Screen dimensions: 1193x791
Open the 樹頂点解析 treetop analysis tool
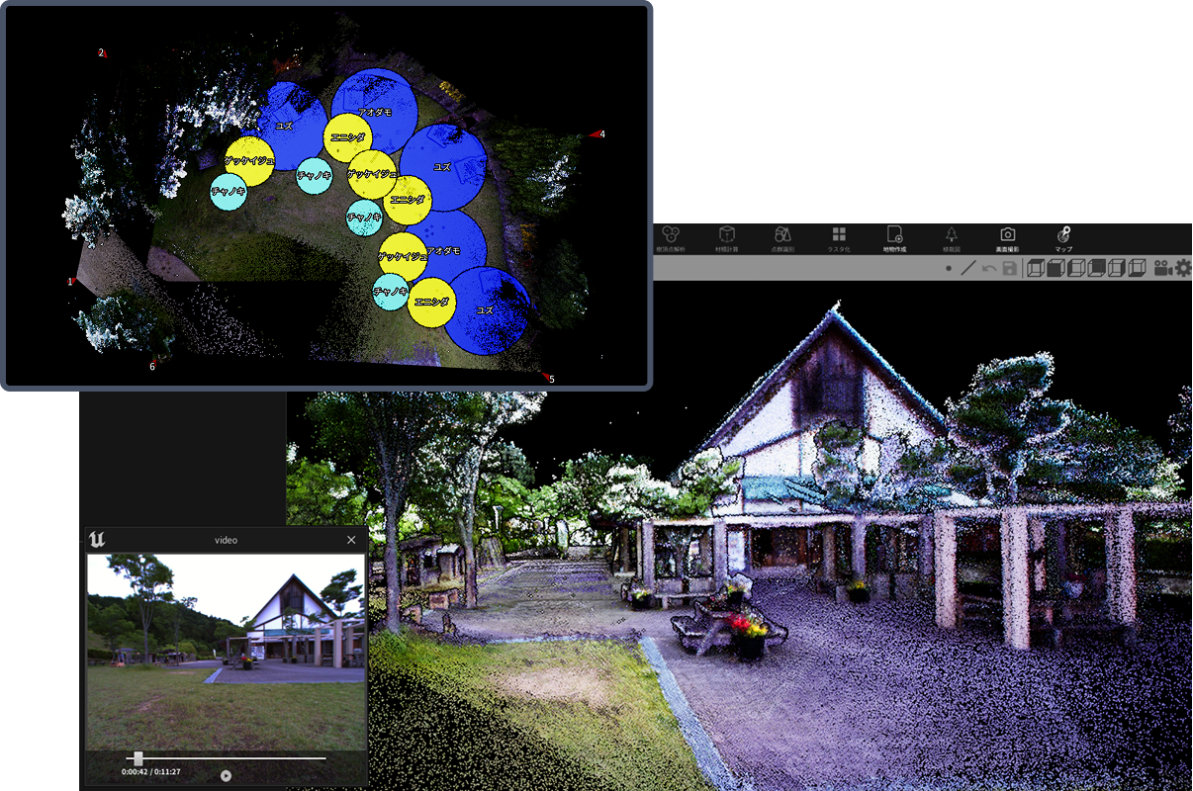(x=671, y=237)
